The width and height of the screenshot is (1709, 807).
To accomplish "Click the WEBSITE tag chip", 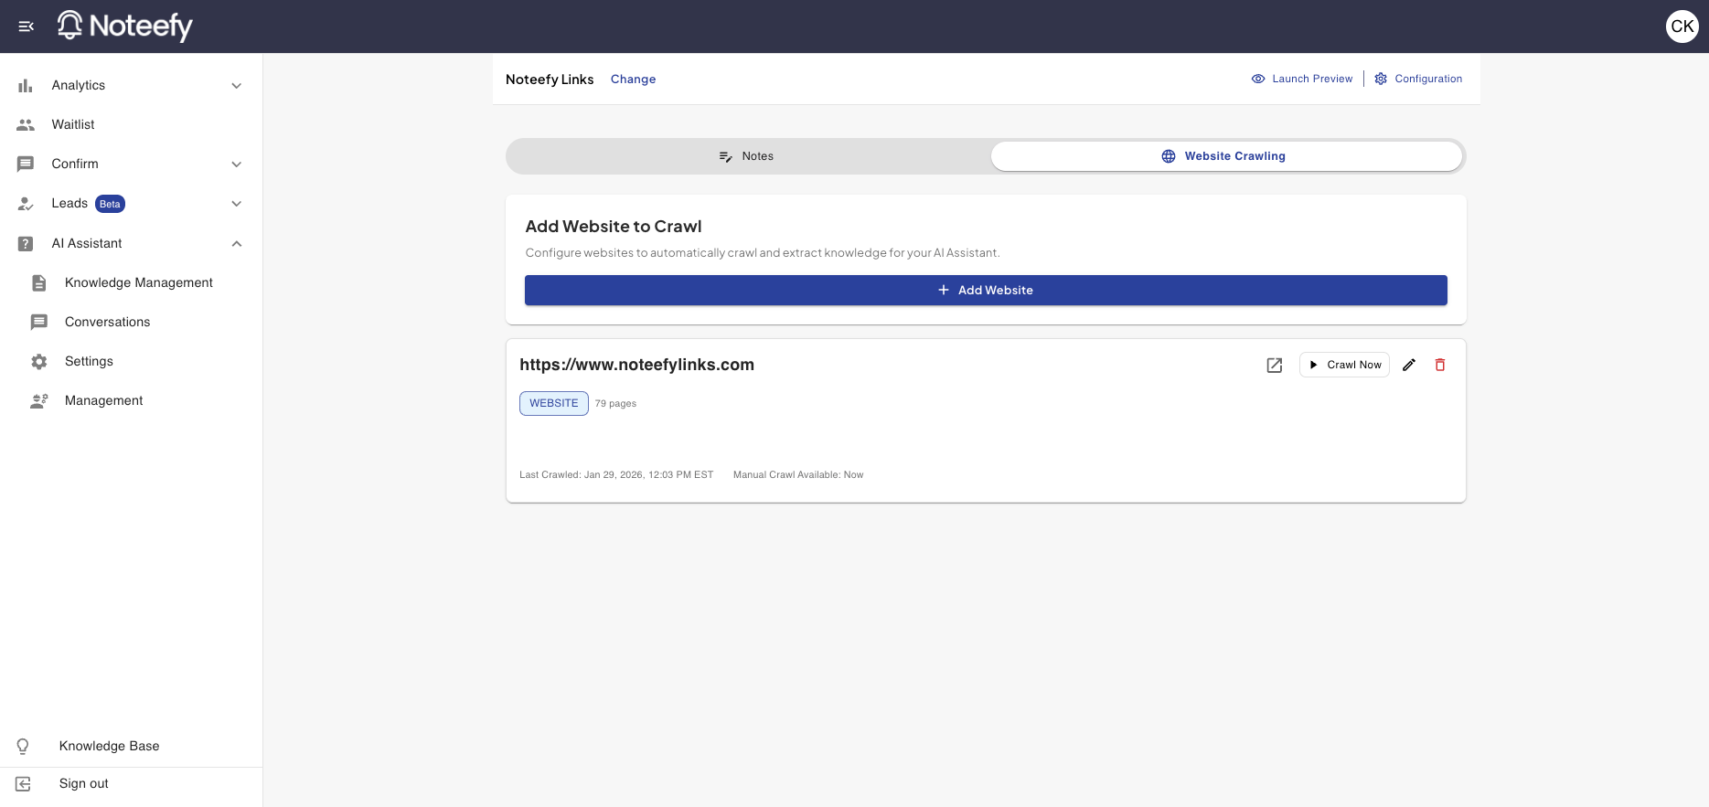I will tap(553, 404).
